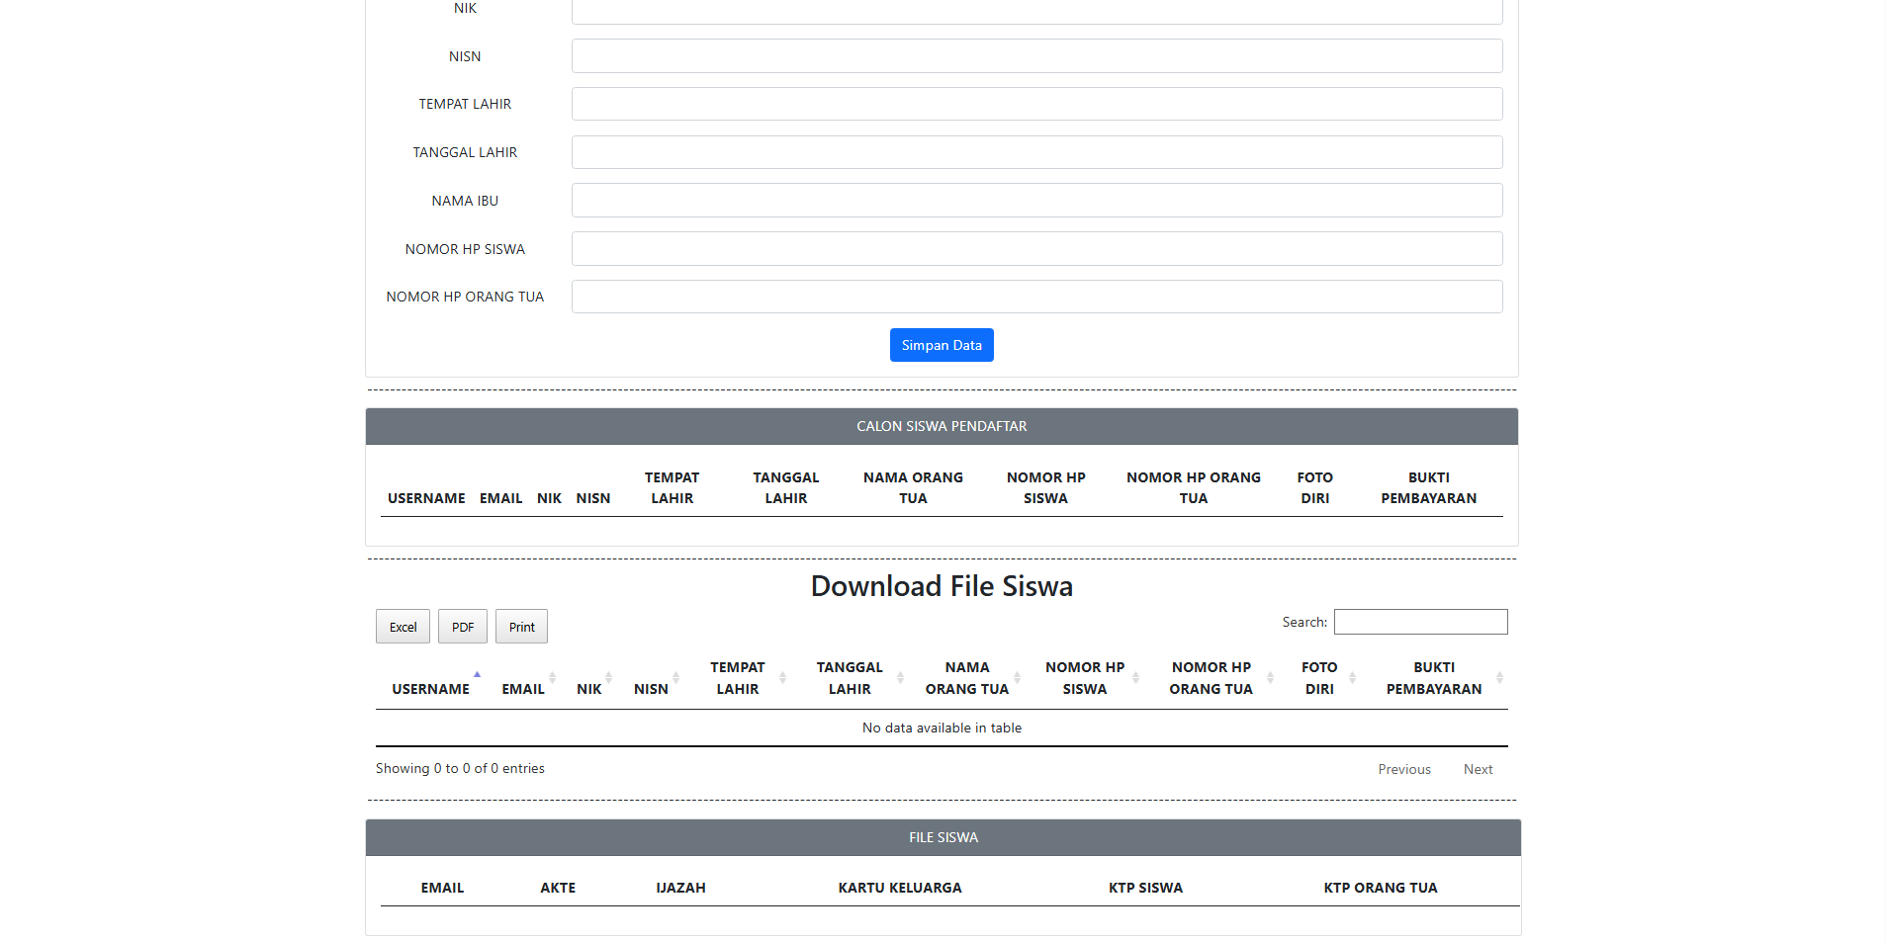
Task: Sort download table by NOMOR HP SISWA
Action: (x=1085, y=678)
